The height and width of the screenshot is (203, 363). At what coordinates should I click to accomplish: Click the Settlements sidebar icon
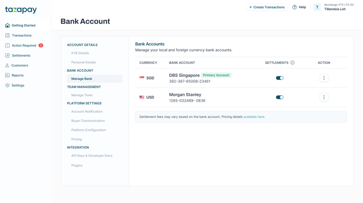7,55
